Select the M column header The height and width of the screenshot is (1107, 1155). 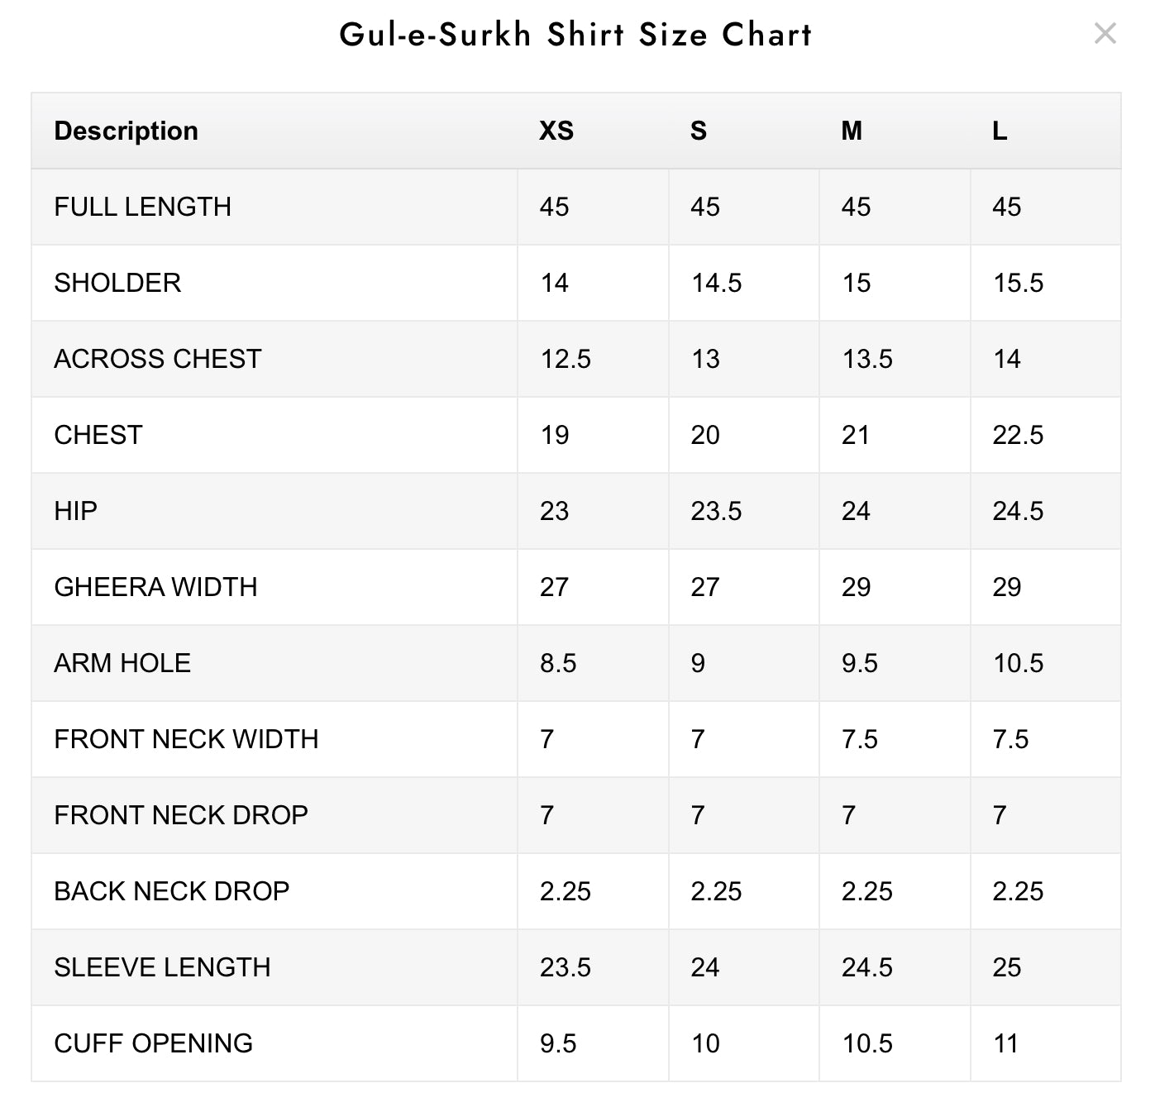pyautogui.click(x=852, y=131)
